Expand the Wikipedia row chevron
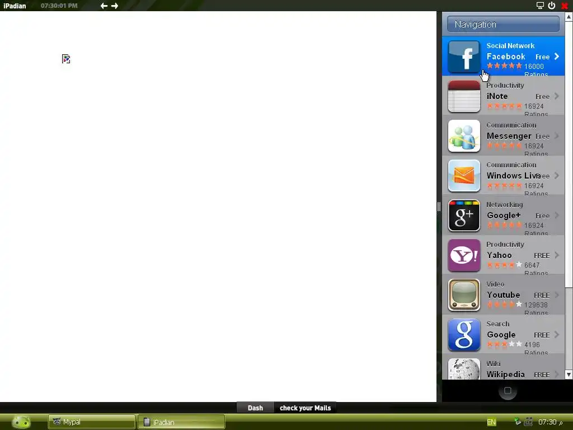 pos(557,375)
